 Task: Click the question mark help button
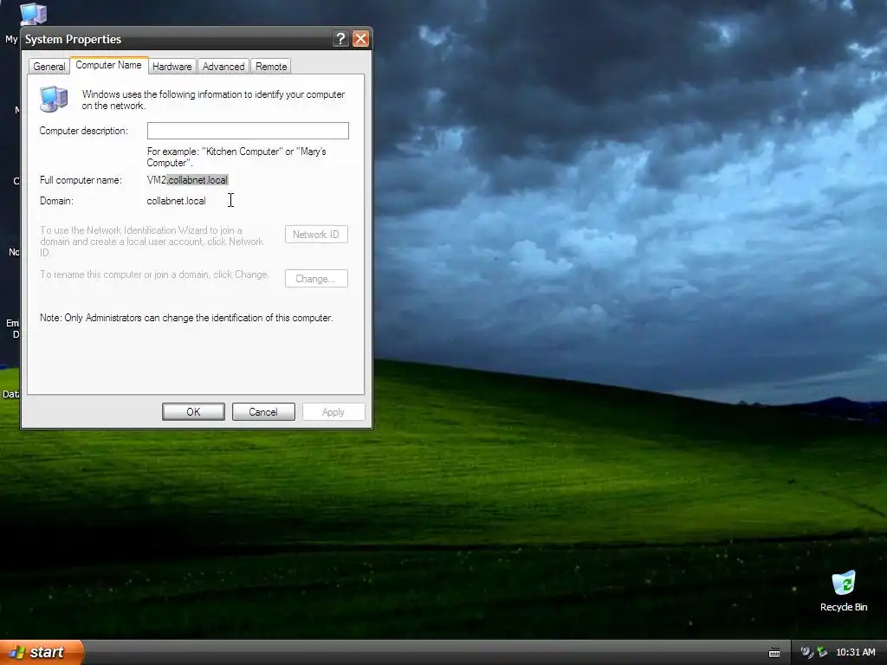pos(340,38)
